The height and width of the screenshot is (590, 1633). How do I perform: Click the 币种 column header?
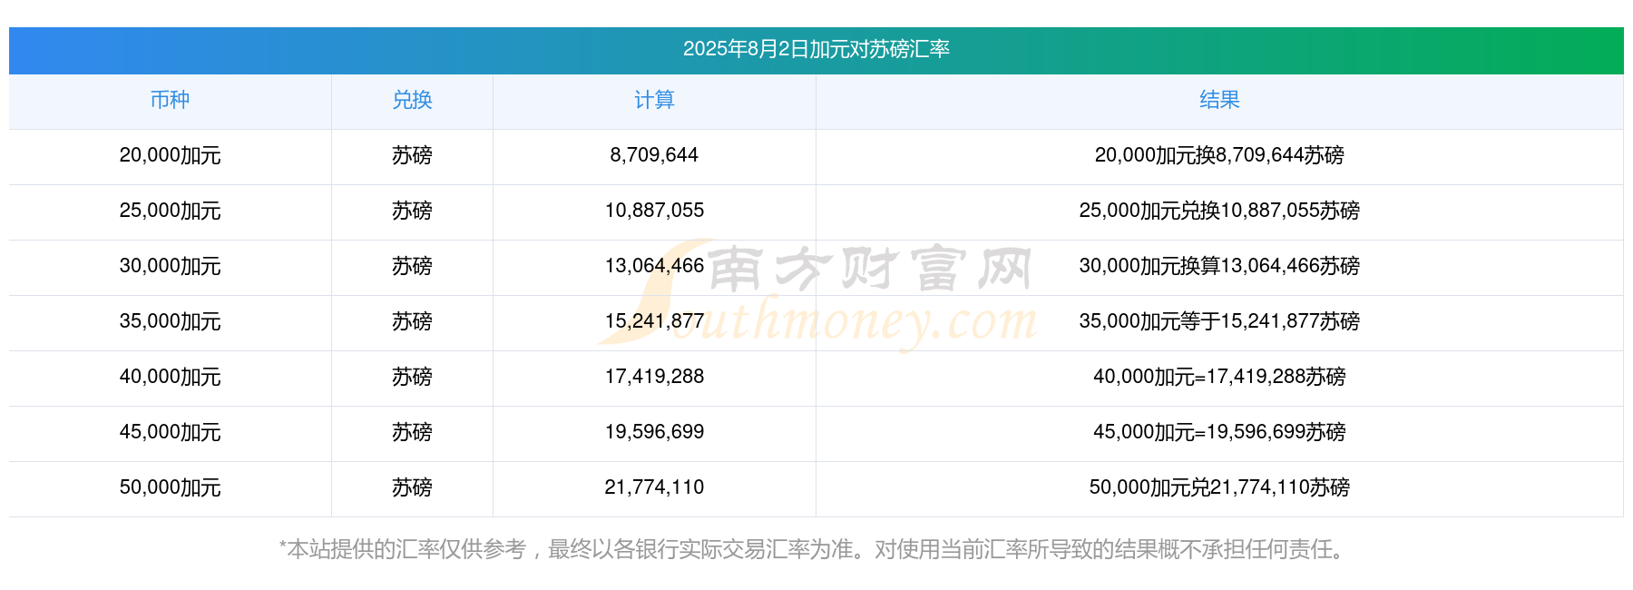click(170, 100)
